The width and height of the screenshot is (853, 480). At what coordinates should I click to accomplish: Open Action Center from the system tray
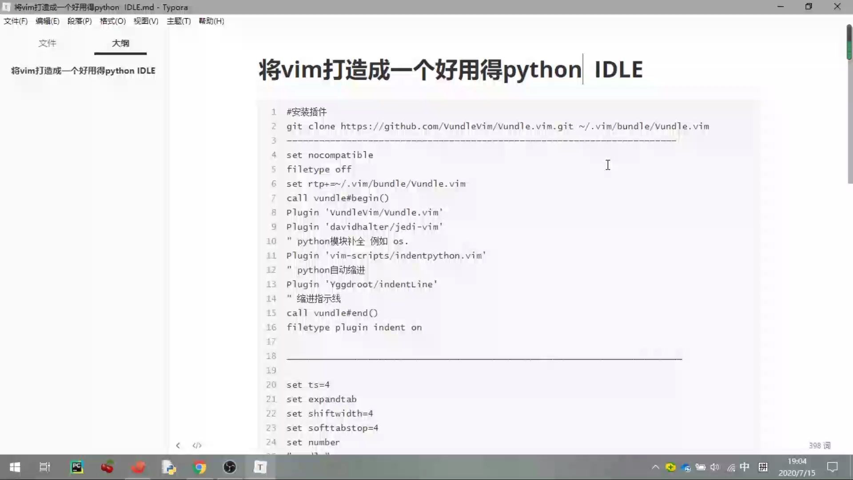832,467
